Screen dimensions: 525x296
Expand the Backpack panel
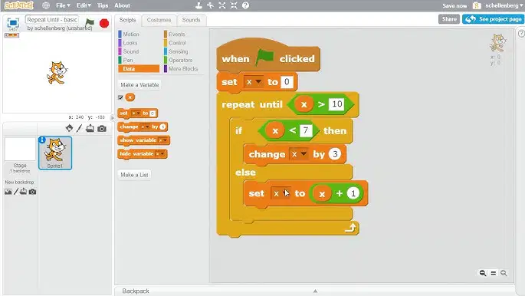(315, 291)
